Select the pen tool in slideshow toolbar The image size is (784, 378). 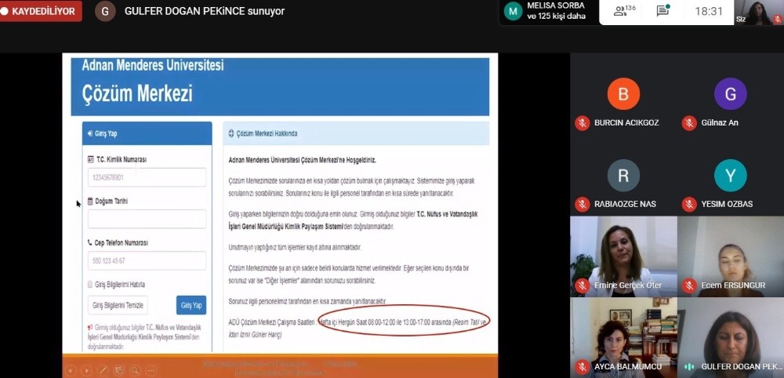[103, 370]
